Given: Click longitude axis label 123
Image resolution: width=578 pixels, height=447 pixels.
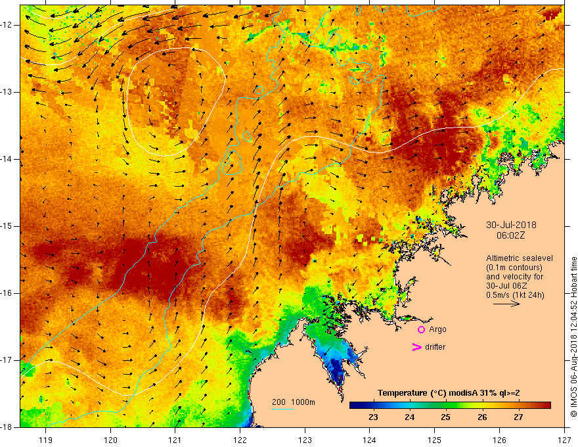Looking at the screenshot, I should [305, 440].
